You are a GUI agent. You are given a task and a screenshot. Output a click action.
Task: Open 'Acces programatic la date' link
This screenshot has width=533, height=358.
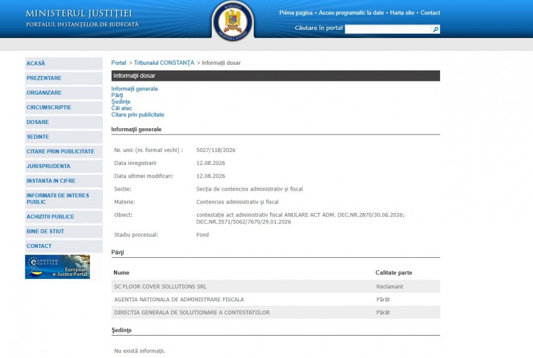point(351,13)
